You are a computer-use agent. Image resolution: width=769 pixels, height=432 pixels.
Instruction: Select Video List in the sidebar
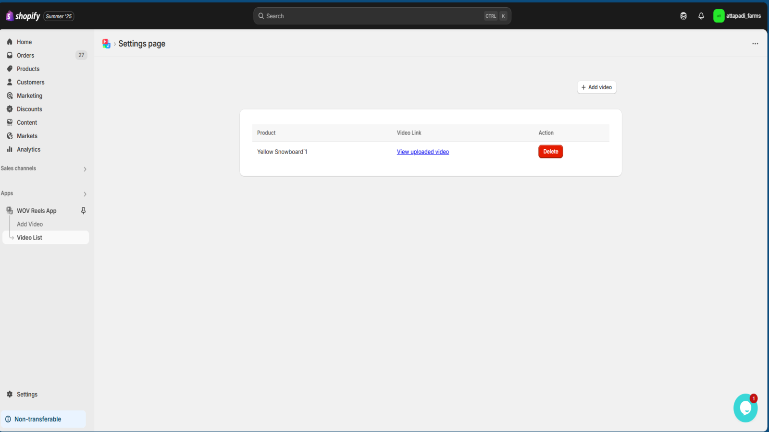click(x=30, y=237)
